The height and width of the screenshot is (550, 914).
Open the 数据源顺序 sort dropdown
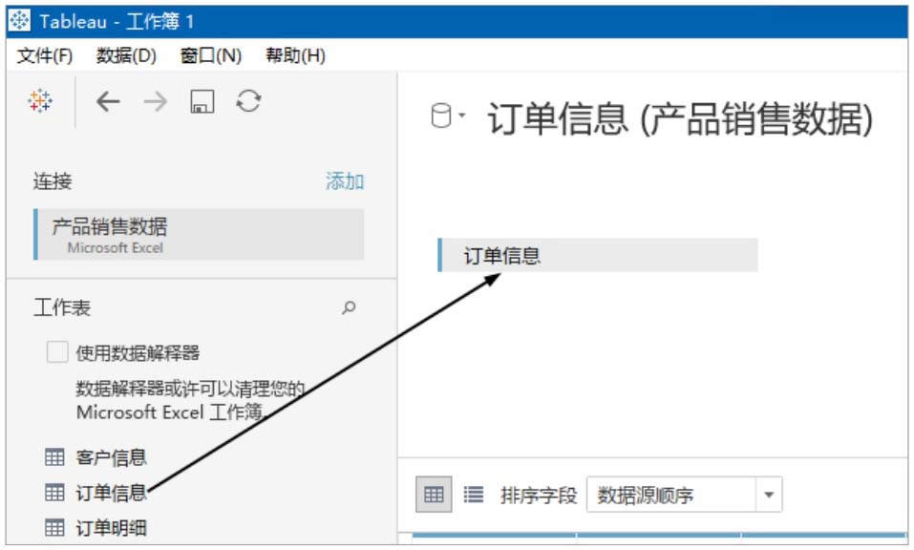pyautogui.click(x=684, y=495)
